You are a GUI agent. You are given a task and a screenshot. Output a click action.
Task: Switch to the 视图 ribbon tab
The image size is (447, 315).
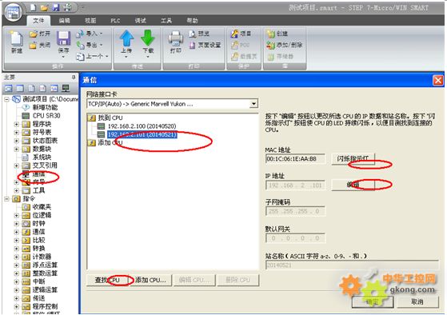point(90,21)
